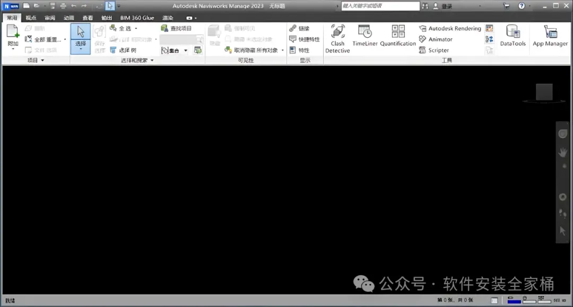573x307 pixels.
Task: Click the binoculars search icon
Action: [425, 6]
